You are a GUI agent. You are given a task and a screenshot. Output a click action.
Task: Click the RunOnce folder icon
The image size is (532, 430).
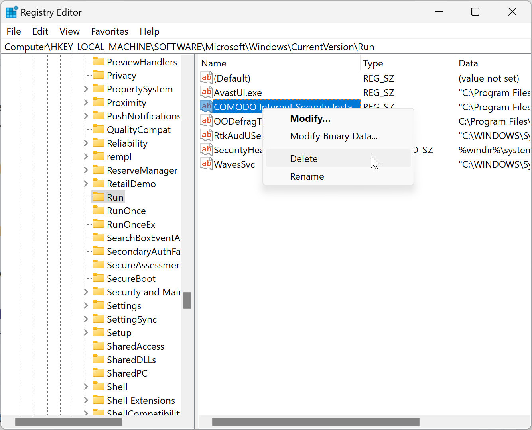tap(99, 210)
